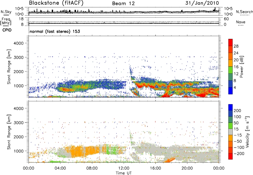This screenshot has width=253, height=175.
Task: Click the bright blue bottom Power colorbar segment
Action: pos(231,91)
